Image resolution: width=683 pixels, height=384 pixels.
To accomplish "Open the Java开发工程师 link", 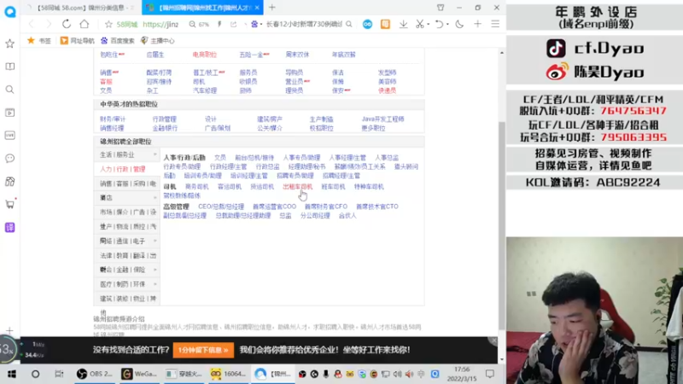I will tap(382, 119).
